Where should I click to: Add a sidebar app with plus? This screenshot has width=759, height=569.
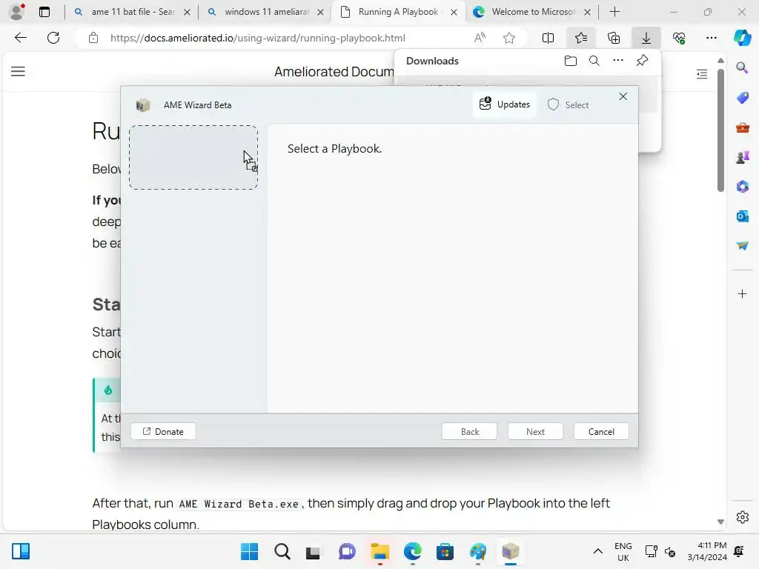[x=742, y=293]
